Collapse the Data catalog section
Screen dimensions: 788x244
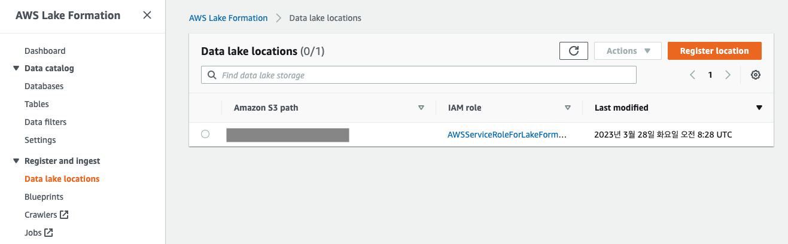[x=16, y=68]
